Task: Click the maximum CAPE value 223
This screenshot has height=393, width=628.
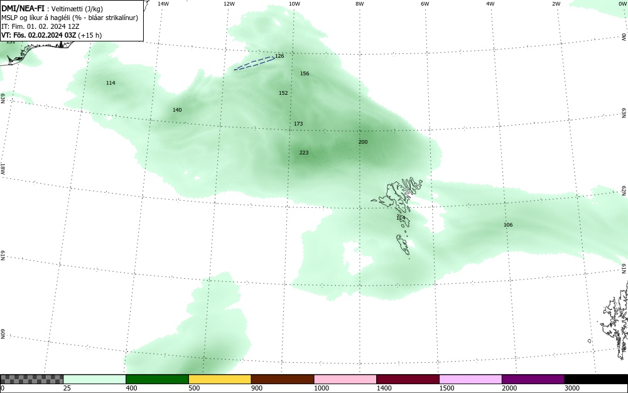Action: [304, 153]
